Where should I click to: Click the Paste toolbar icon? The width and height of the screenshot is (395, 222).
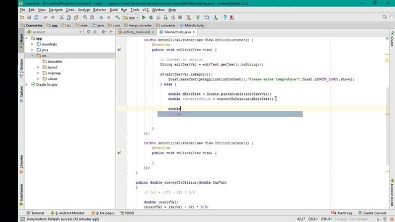pos(76,17)
